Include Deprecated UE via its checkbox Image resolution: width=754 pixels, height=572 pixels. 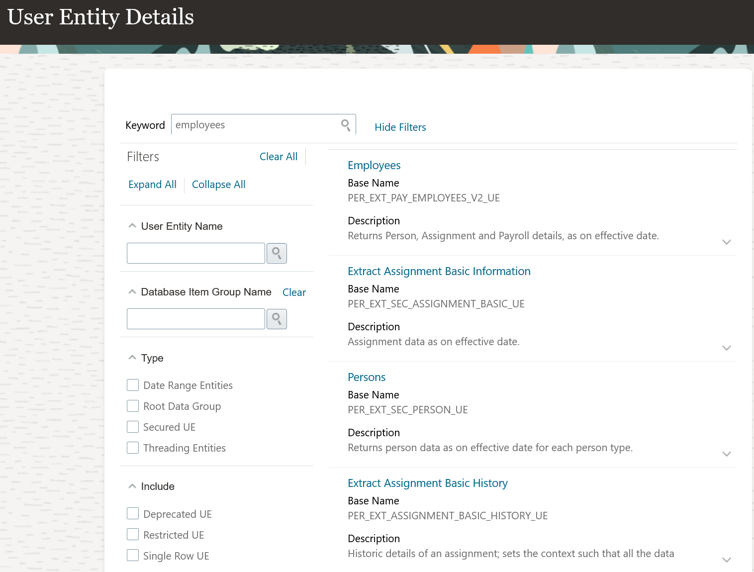133,513
